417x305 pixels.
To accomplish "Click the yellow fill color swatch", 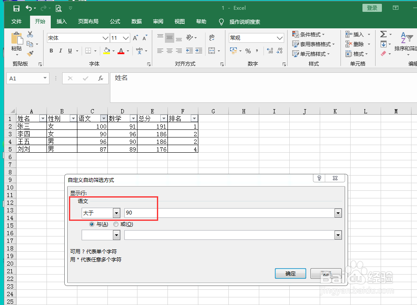I will click(107, 50).
